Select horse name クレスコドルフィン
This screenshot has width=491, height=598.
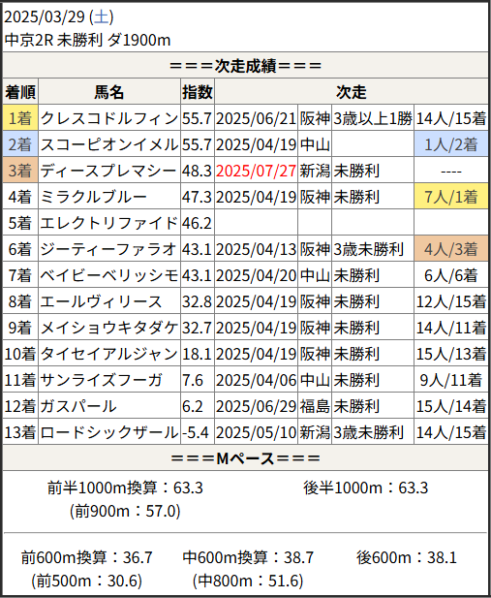click(x=109, y=118)
